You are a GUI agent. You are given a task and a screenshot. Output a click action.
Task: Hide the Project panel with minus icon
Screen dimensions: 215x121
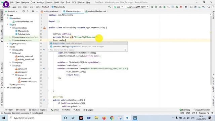click(x=37, y=11)
